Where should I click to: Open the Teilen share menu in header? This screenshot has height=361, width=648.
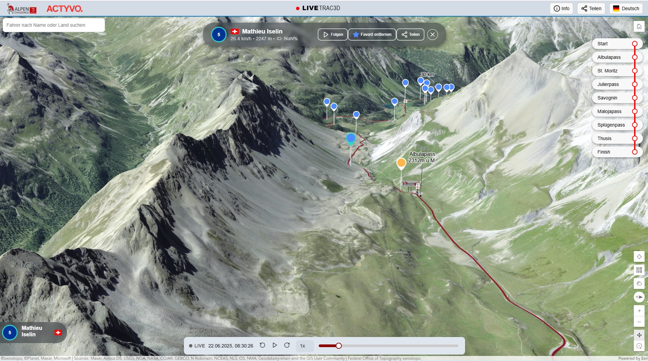(x=591, y=8)
